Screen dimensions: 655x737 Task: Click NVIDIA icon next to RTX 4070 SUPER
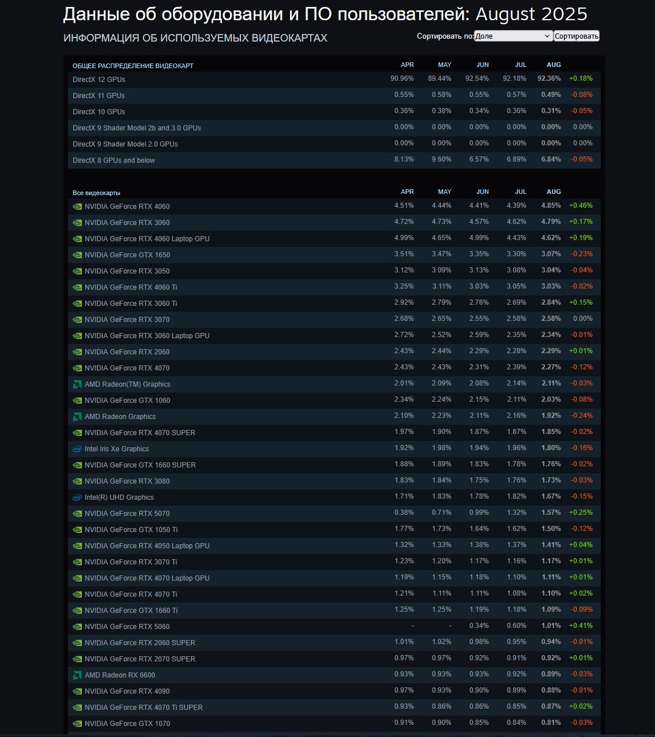tap(77, 432)
